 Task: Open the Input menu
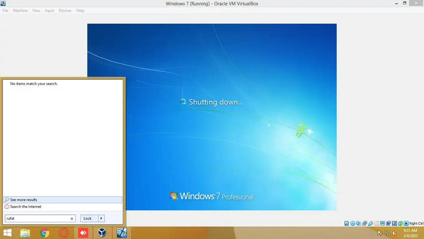[x=50, y=11]
